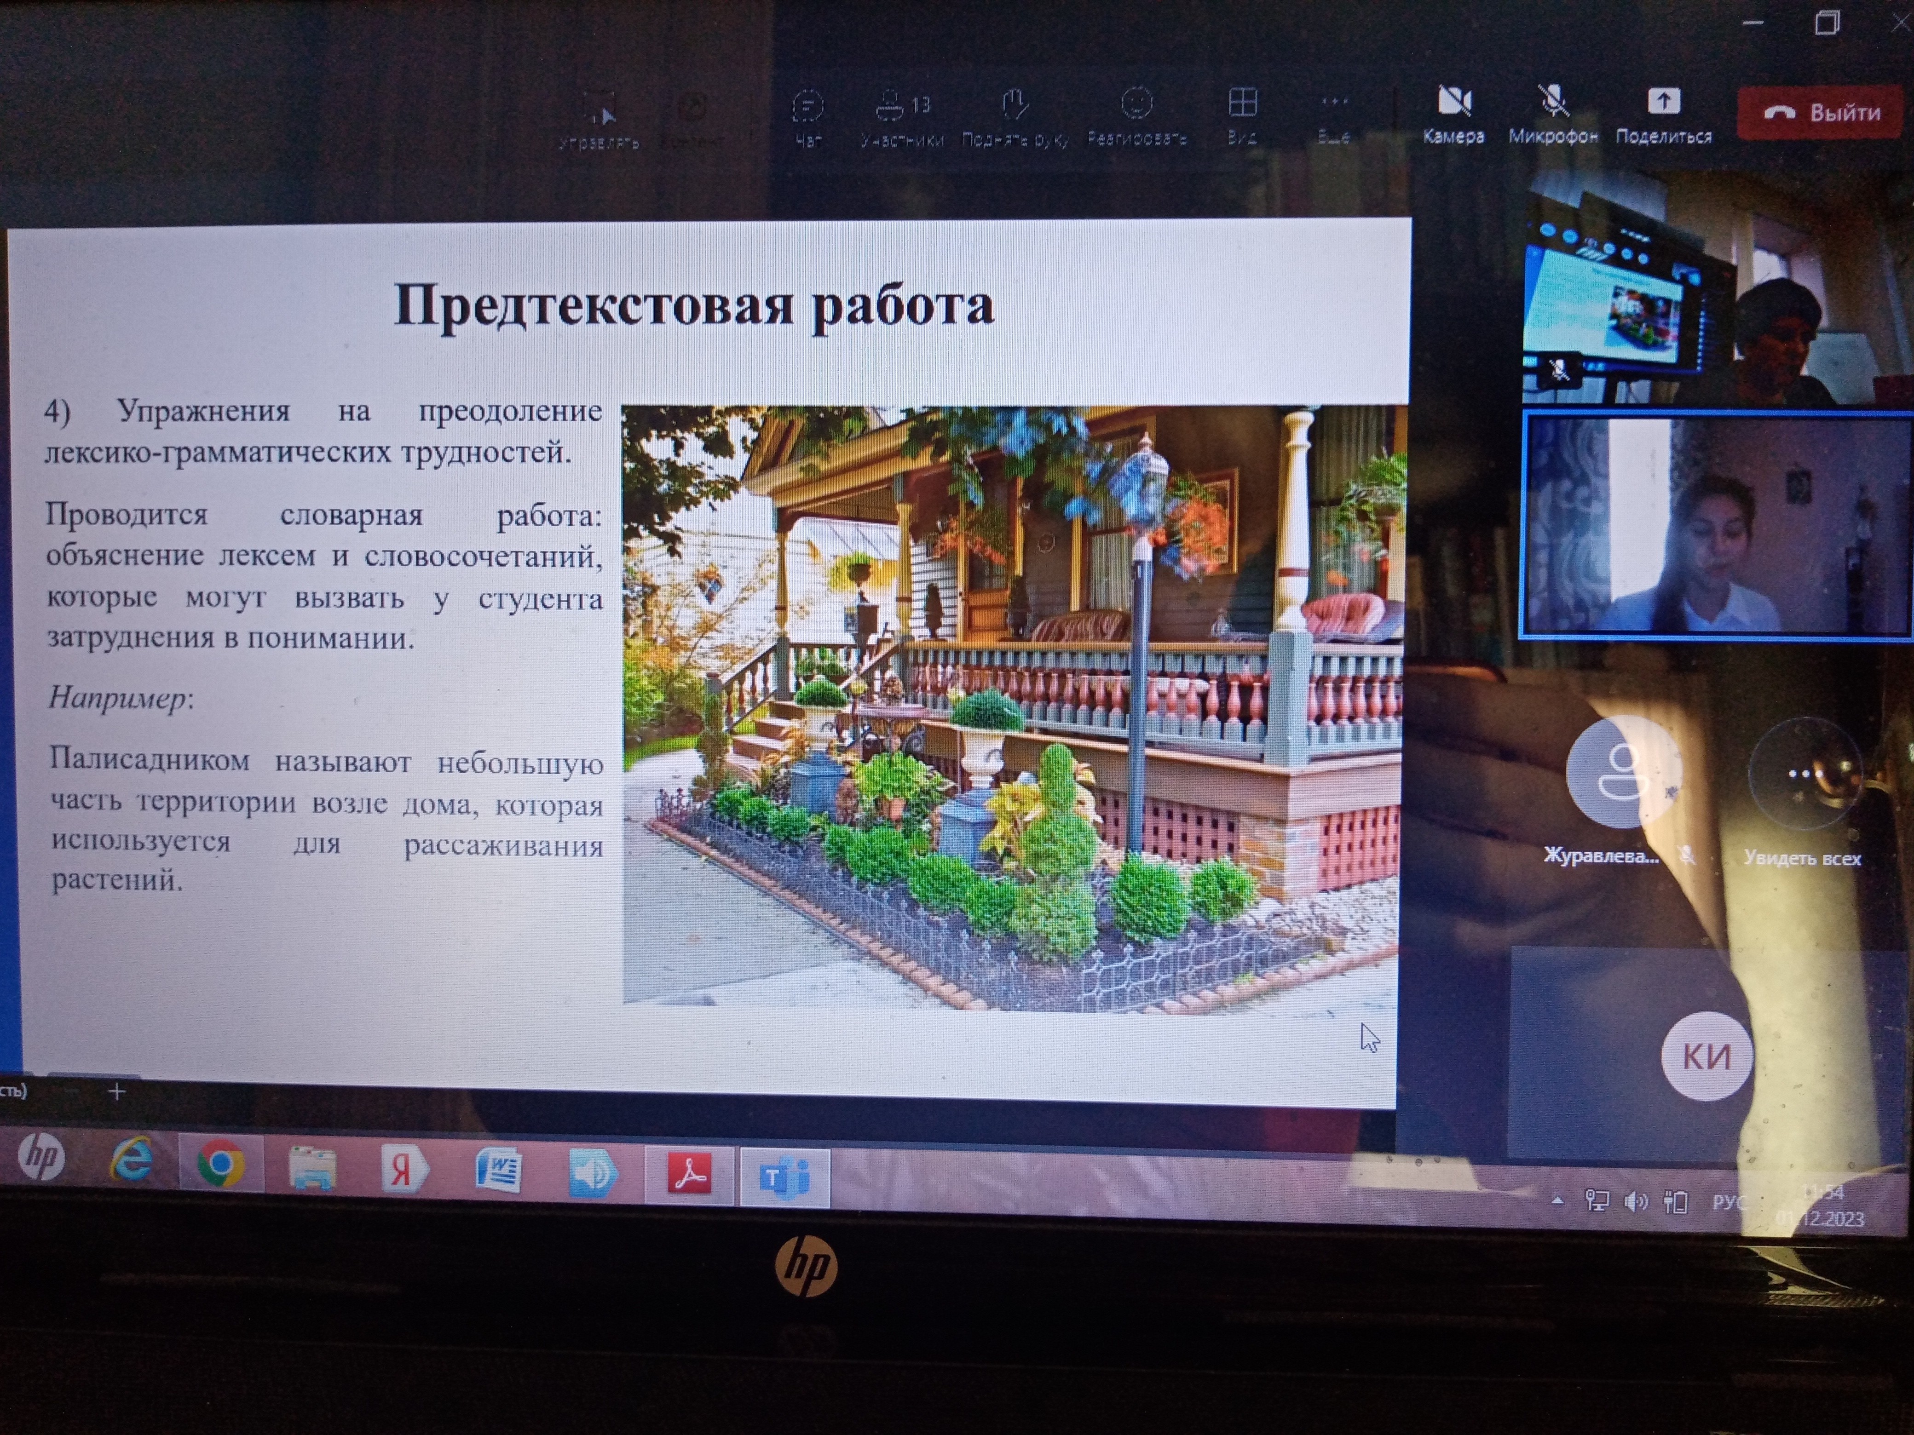Image resolution: width=1914 pixels, height=1435 pixels.
Task: Select the highlighted speaker video tile
Action: pyautogui.click(x=1715, y=526)
